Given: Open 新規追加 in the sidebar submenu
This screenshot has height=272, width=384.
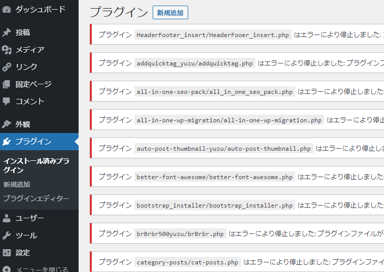Looking at the screenshot, I should click(17, 184).
